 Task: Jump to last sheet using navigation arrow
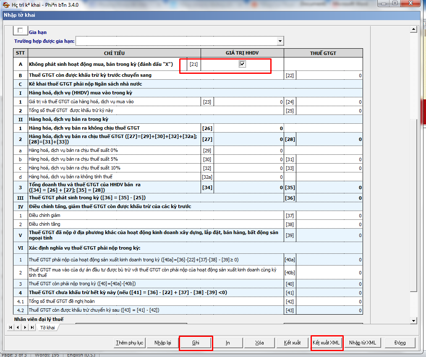pyautogui.click(x=32, y=327)
